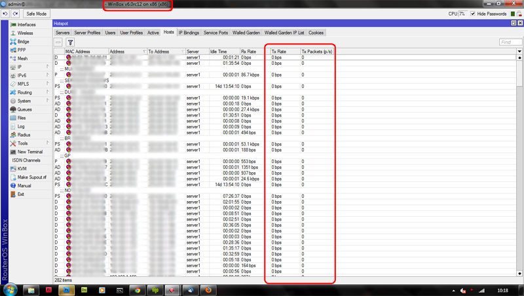Expand the Tools submenu

22,143
